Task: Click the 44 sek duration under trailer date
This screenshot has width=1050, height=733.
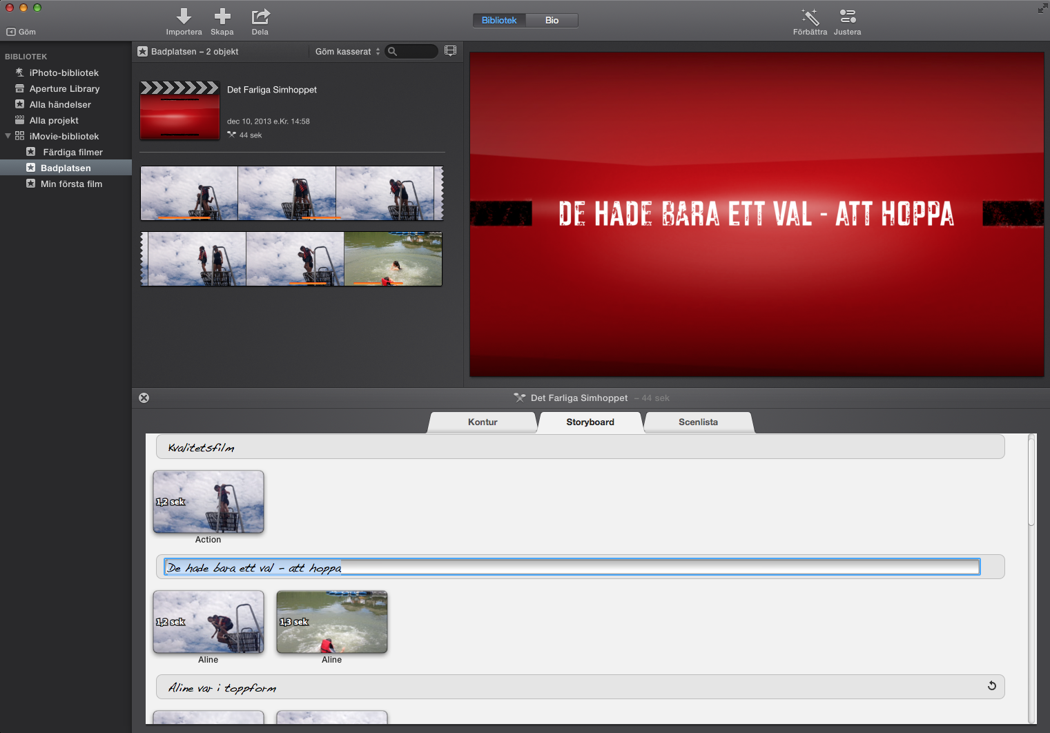Action: click(x=251, y=135)
